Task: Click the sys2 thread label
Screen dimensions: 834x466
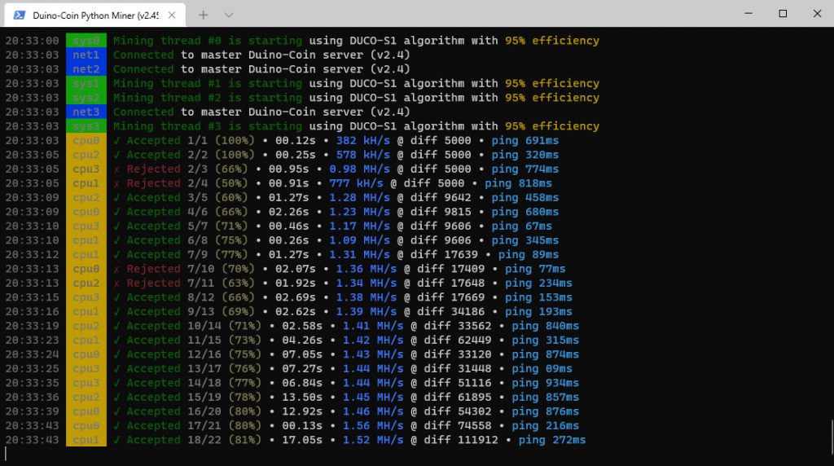Action: 86,98
